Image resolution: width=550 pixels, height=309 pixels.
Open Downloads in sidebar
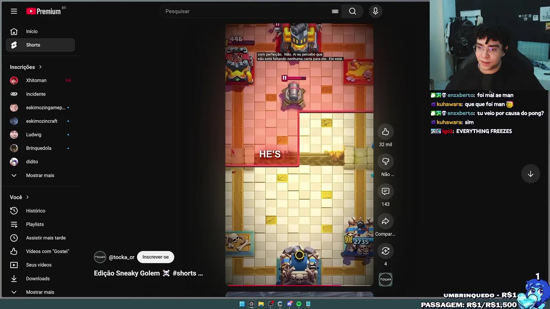click(x=40, y=279)
